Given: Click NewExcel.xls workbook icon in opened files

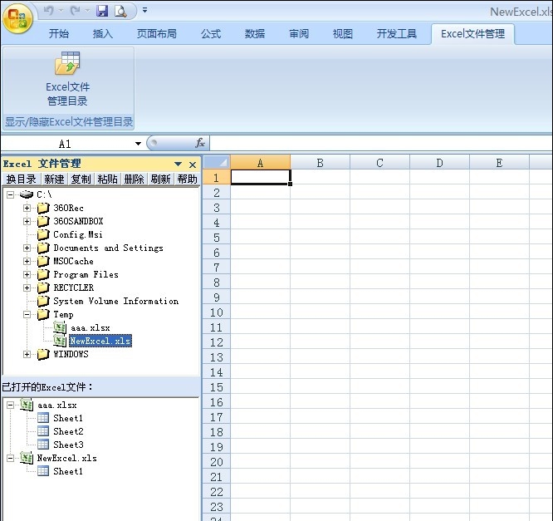Looking at the screenshot, I should [27, 458].
